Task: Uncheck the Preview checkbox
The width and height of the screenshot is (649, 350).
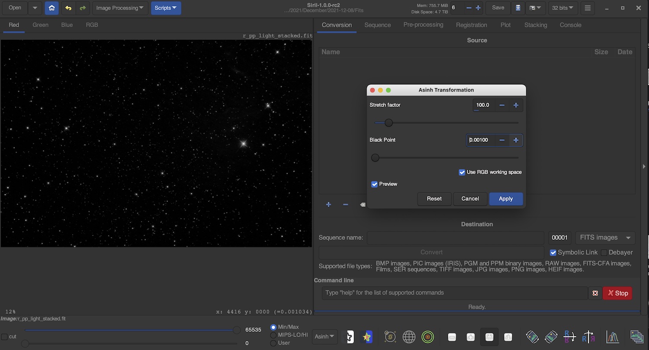Action: click(375, 184)
